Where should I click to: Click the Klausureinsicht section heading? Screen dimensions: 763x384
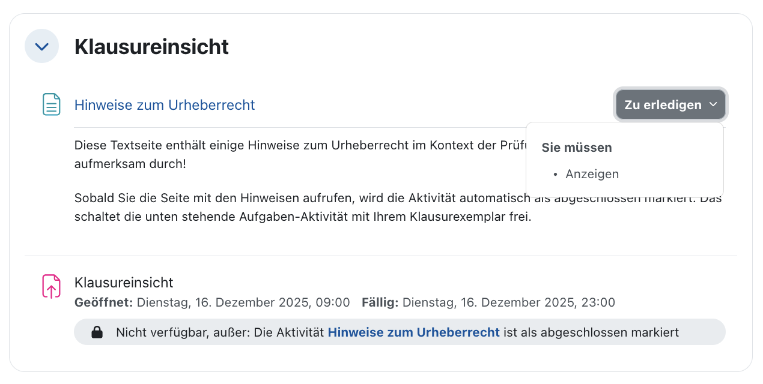click(151, 47)
